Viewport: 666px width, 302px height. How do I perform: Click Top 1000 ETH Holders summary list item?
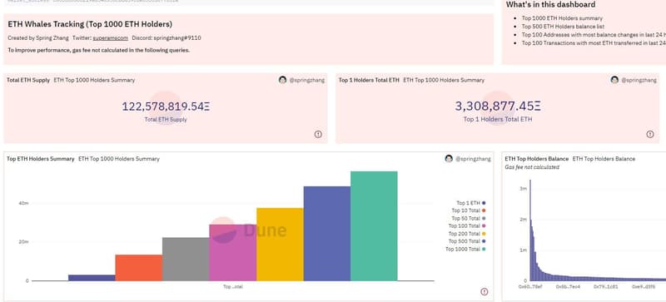tap(562, 18)
